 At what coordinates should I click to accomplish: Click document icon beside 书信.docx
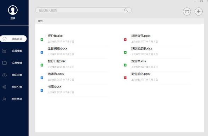click(42, 91)
